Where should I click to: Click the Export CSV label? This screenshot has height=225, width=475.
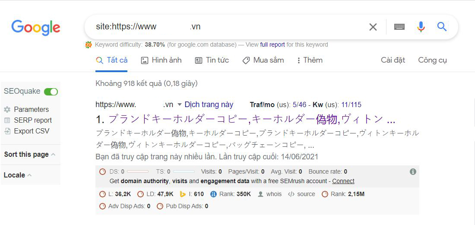click(x=32, y=131)
